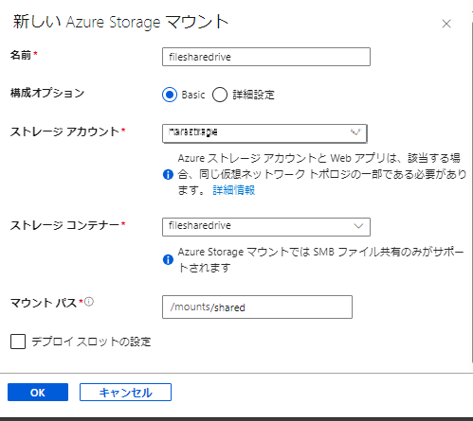Click the マウント パス label
Image resolution: width=473 pixels, height=421 pixels.
[x=44, y=303]
